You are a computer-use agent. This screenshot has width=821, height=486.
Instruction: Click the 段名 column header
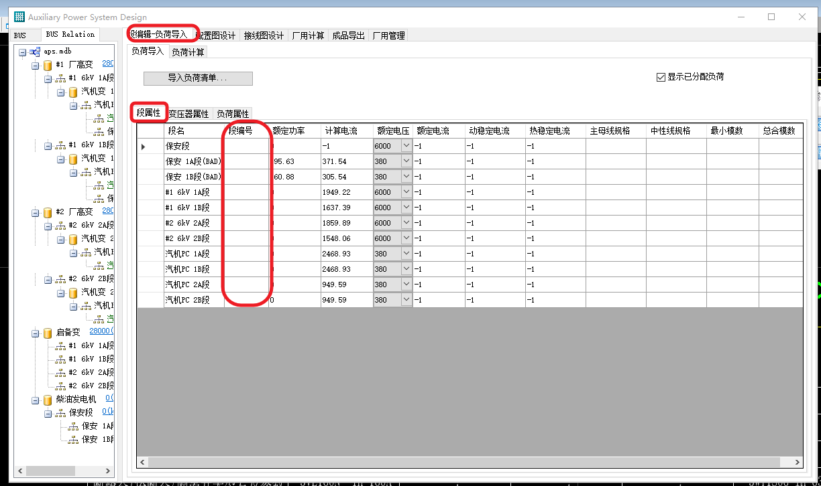194,131
